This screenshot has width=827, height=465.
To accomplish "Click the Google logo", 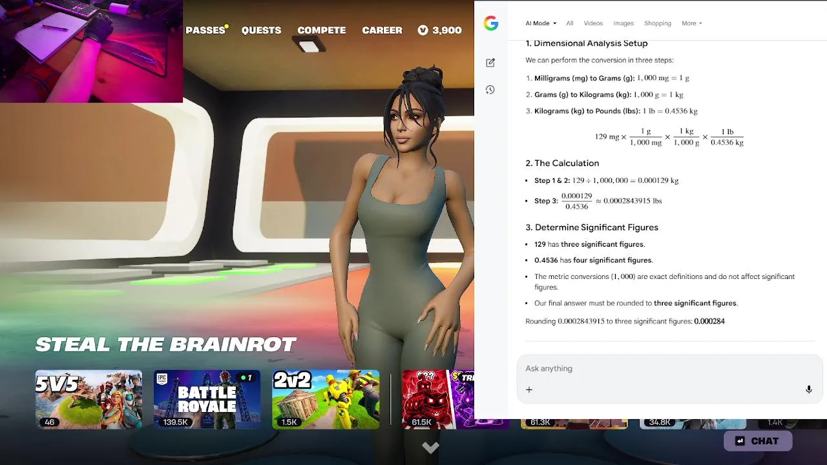I will pyautogui.click(x=491, y=23).
